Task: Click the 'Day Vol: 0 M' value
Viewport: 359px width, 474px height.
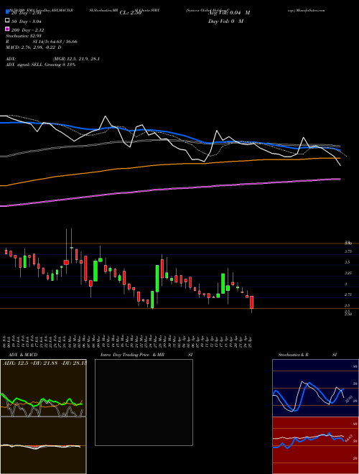Action: [x=225, y=22]
